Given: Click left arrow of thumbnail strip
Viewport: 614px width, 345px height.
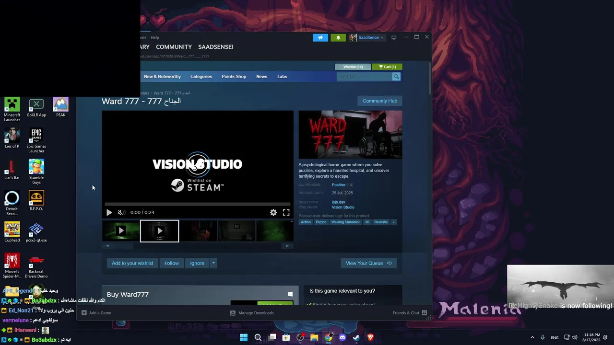Looking at the screenshot, I should point(107,246).
